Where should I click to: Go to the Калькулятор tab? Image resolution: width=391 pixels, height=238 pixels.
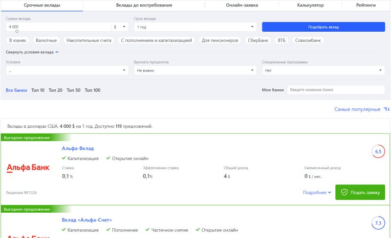[310, 5]
